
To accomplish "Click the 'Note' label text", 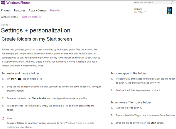I will [x=10, y=118].
